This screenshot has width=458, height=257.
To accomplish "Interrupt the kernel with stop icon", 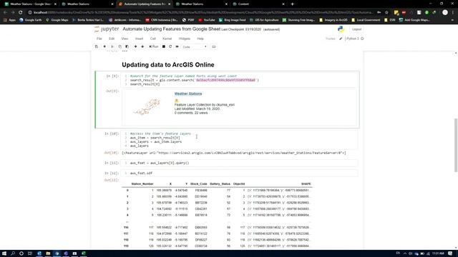I will (164, 46).
